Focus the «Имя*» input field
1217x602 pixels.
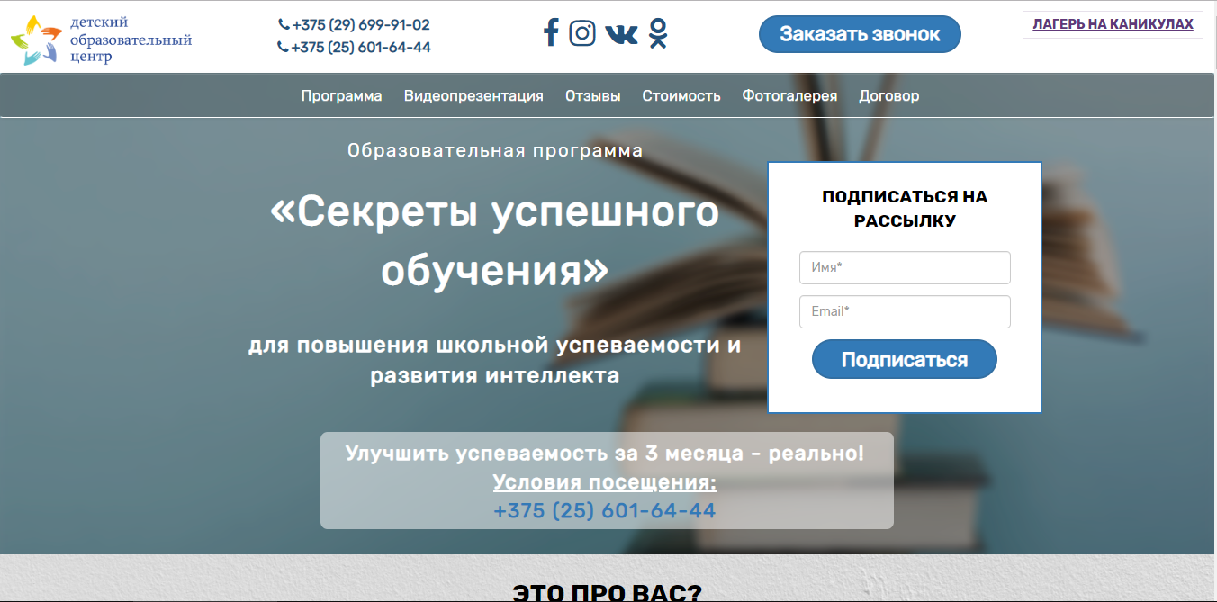pos(905,267)
